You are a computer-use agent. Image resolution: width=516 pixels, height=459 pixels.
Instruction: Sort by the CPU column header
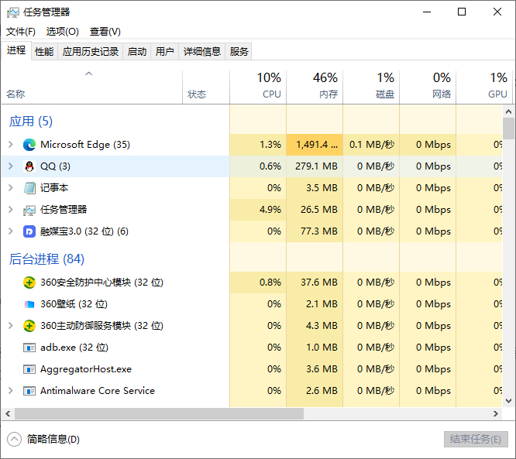pyautogui.click(x=258, y=87)
